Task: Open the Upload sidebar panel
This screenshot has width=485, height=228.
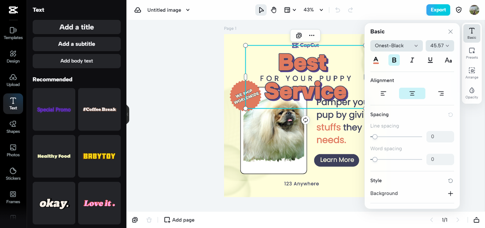Action: [x=13, y=80]
